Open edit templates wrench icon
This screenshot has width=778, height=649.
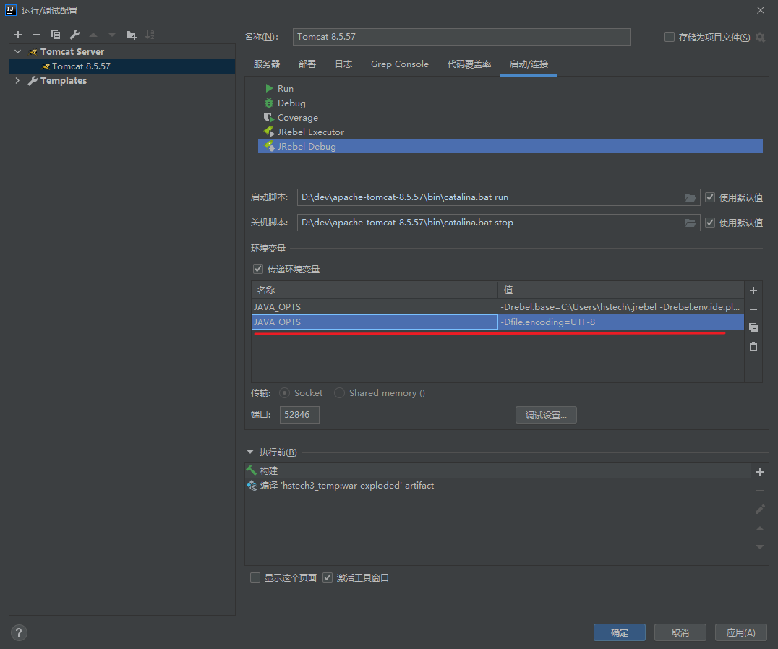tap(74, 35)
